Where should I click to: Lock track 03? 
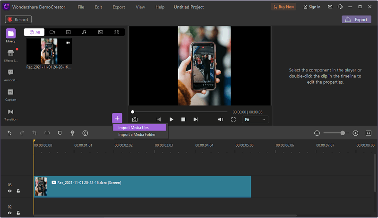pyautogui.click(x=18, y=191)
